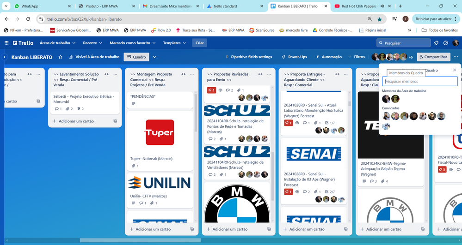Open list actions for Proposta Entregue Aguardando Cliente
The image size is (462, 245).
pyautogui.click(x=346, y=74)
